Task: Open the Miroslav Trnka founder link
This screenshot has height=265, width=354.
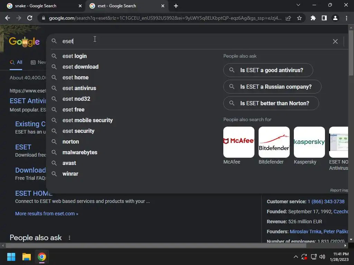Action: [305, 232]
